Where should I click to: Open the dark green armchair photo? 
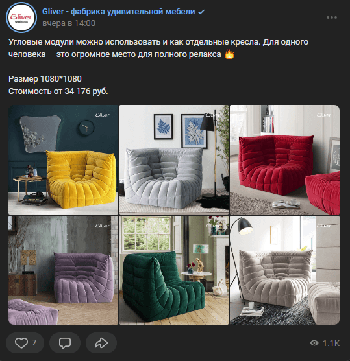pos(174,270)
